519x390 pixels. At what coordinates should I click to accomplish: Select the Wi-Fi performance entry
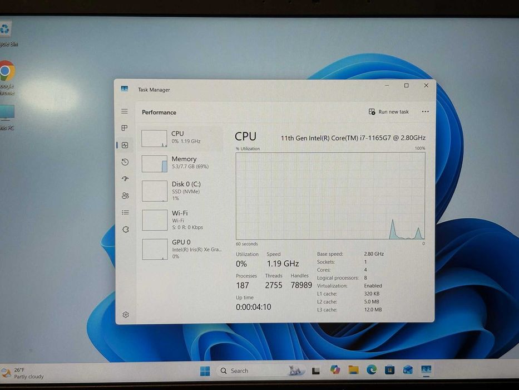pos(182,220)
